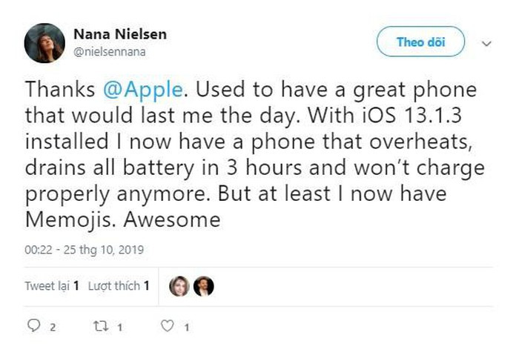519x344 pixels.
Task: Expand the chevron menu beside Theo dõi
Action: coord(486,43)
